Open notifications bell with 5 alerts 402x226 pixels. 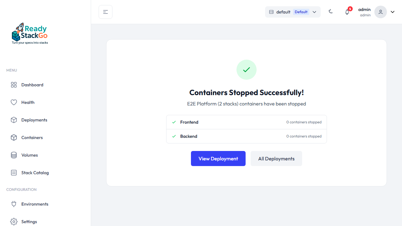click(x=347, y=12)
